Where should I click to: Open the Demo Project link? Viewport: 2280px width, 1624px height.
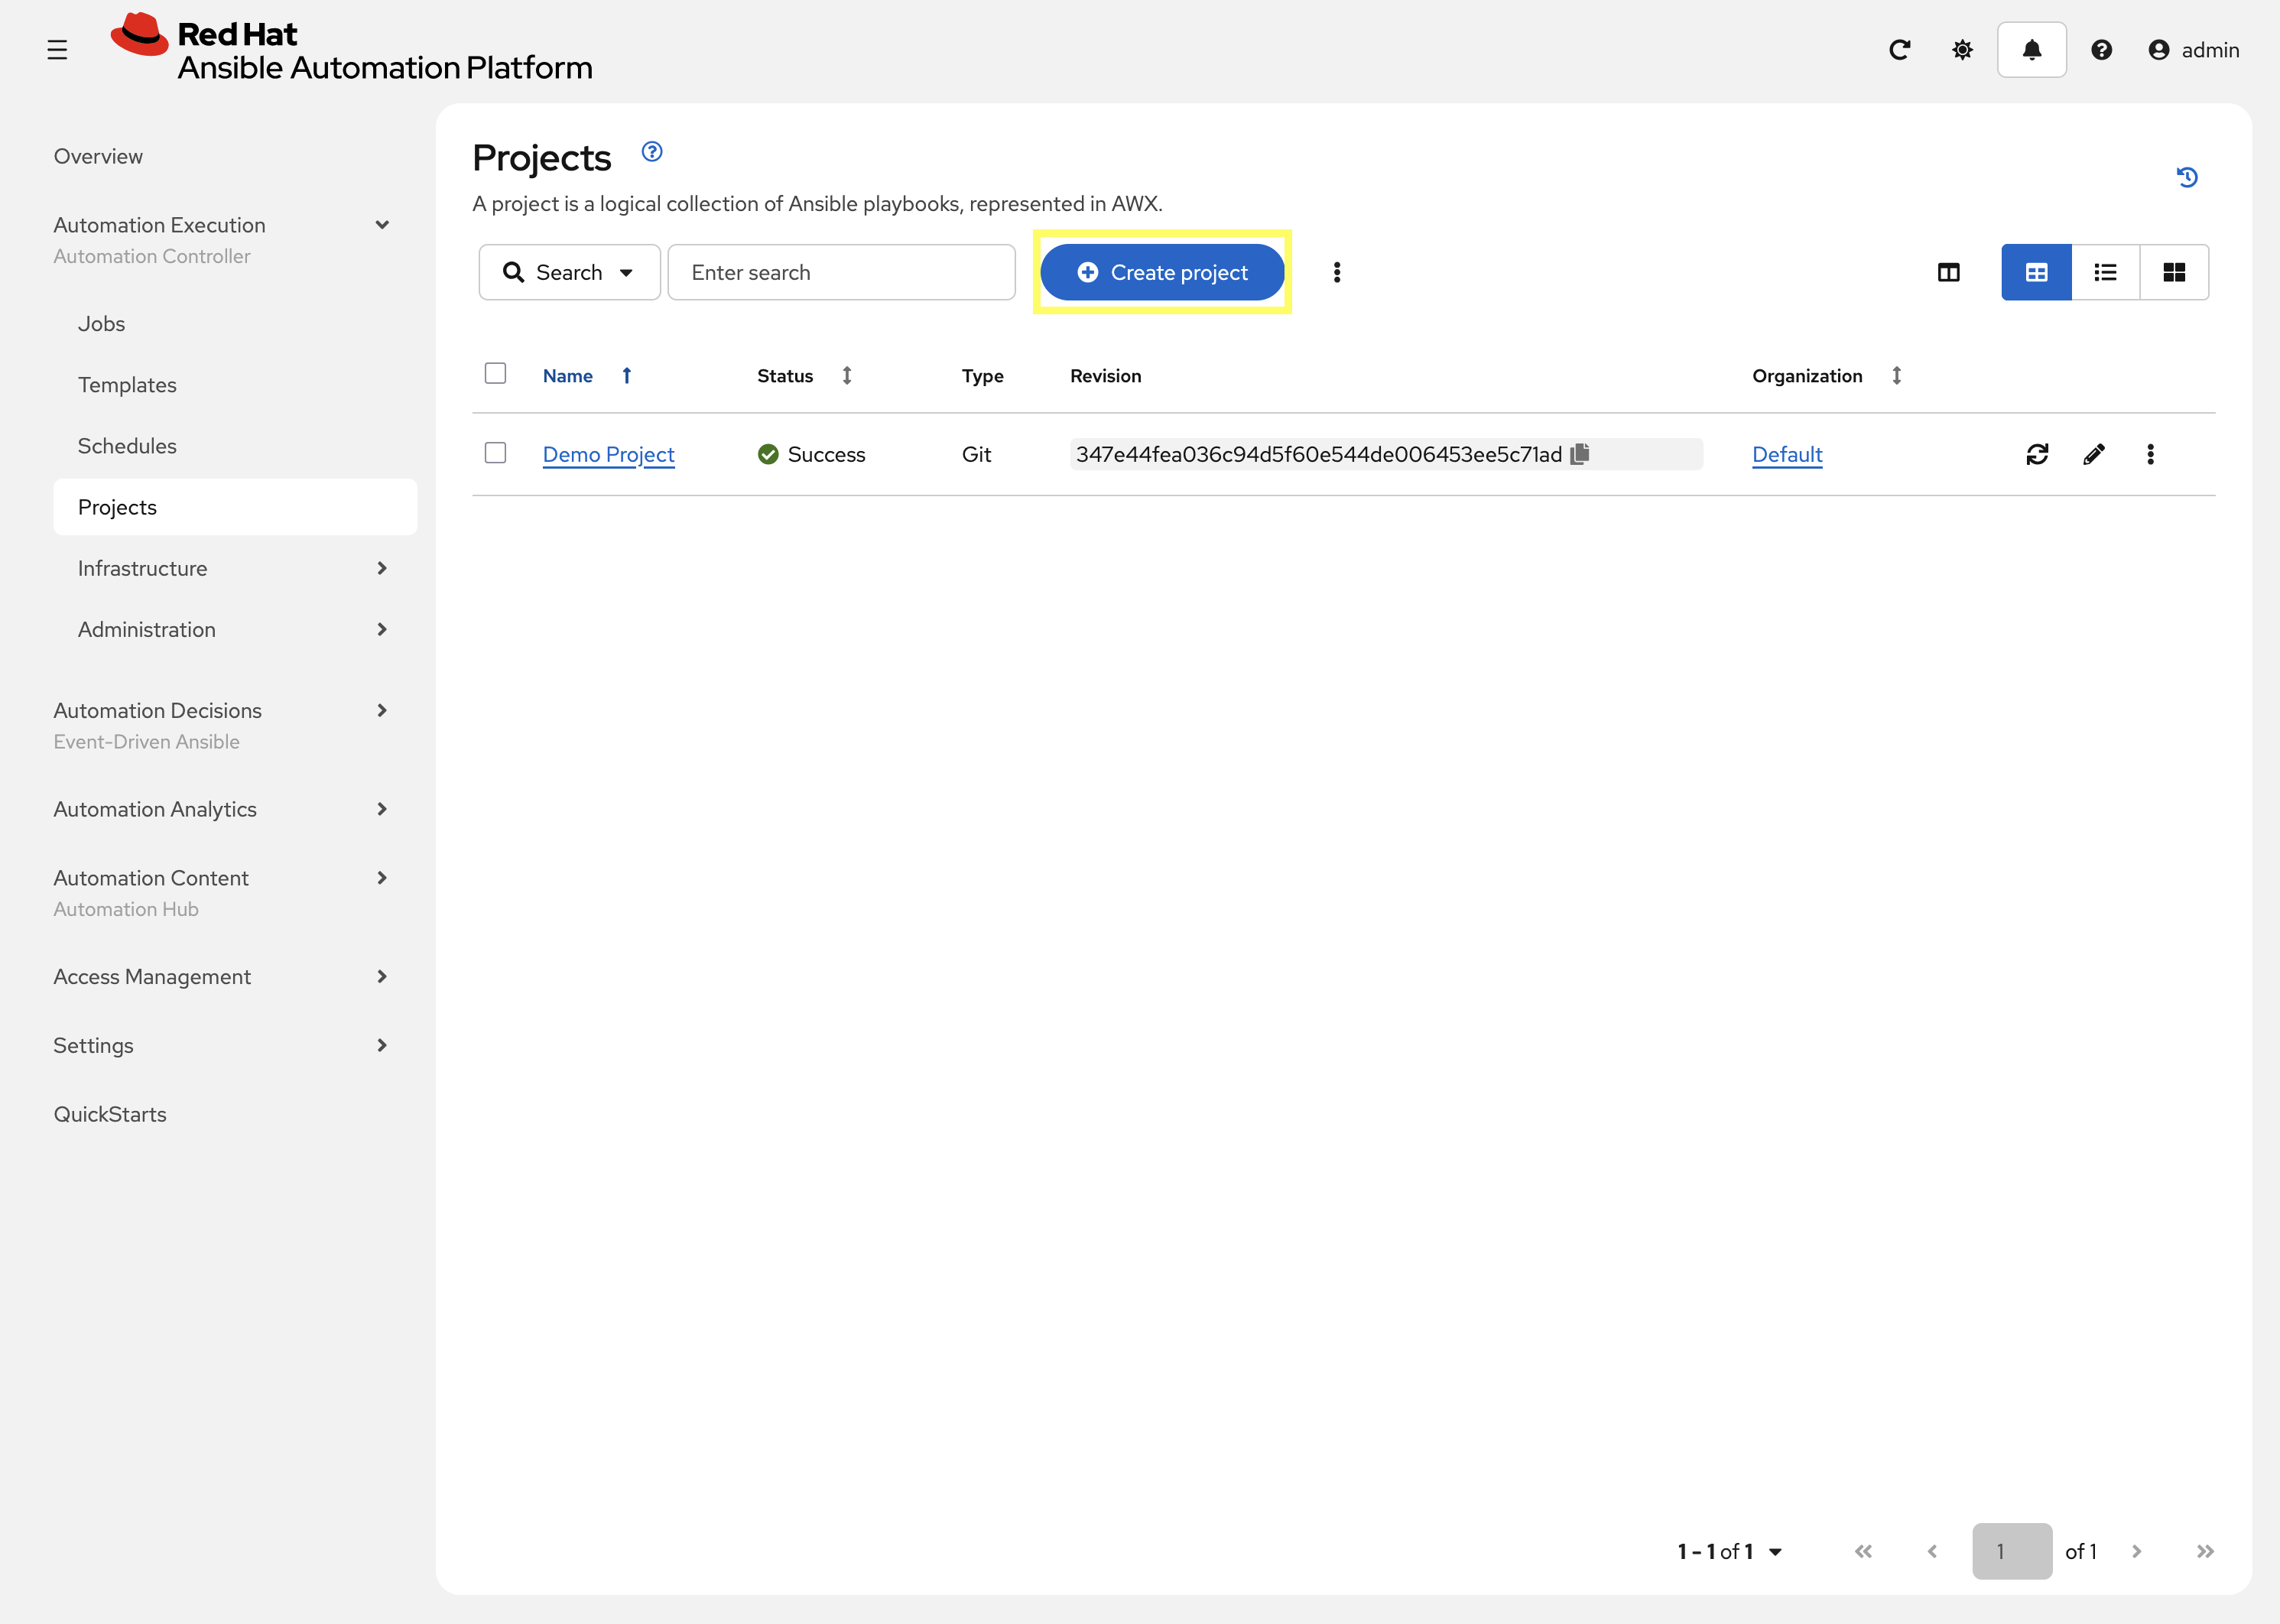608,454
